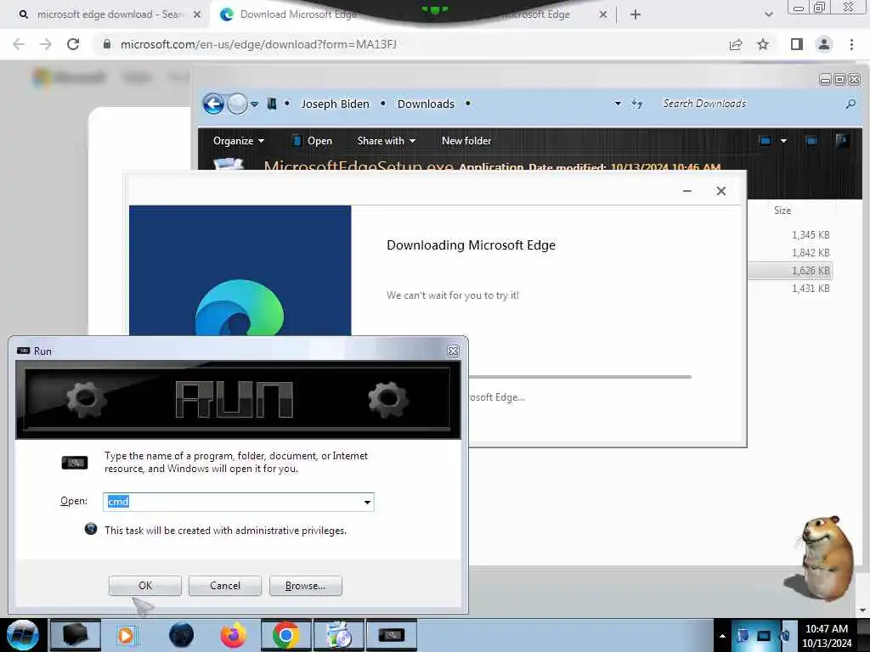Screen dimensions: 870x652
Task: Click the Explorer search magnifier icon
Action: pos(850,104)
